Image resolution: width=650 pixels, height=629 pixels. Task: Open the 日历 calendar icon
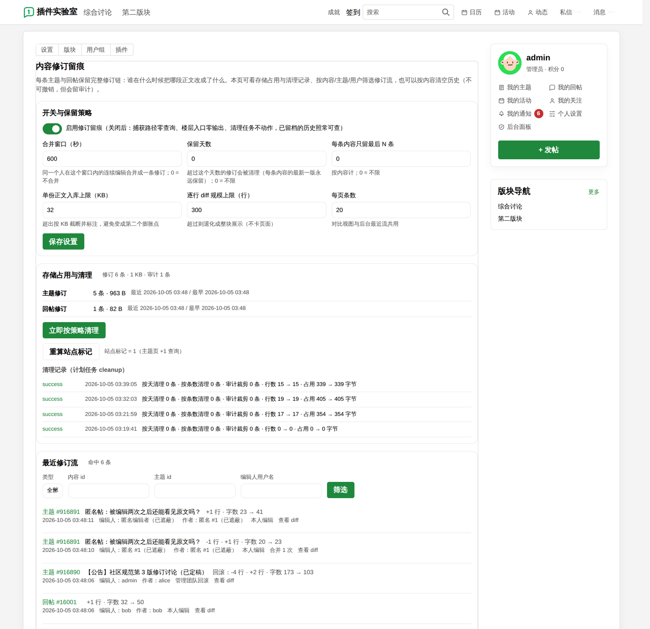[464, 12]
